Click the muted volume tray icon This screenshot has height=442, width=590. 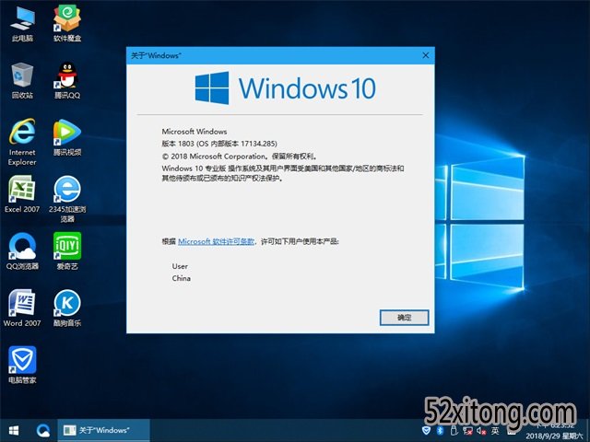(481, 431)
